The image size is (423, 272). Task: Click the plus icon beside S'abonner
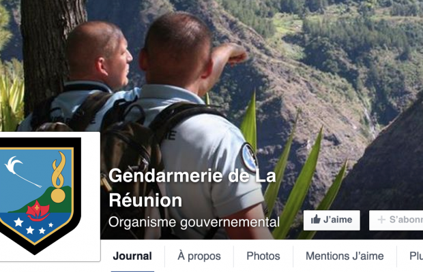coord(381,220)
